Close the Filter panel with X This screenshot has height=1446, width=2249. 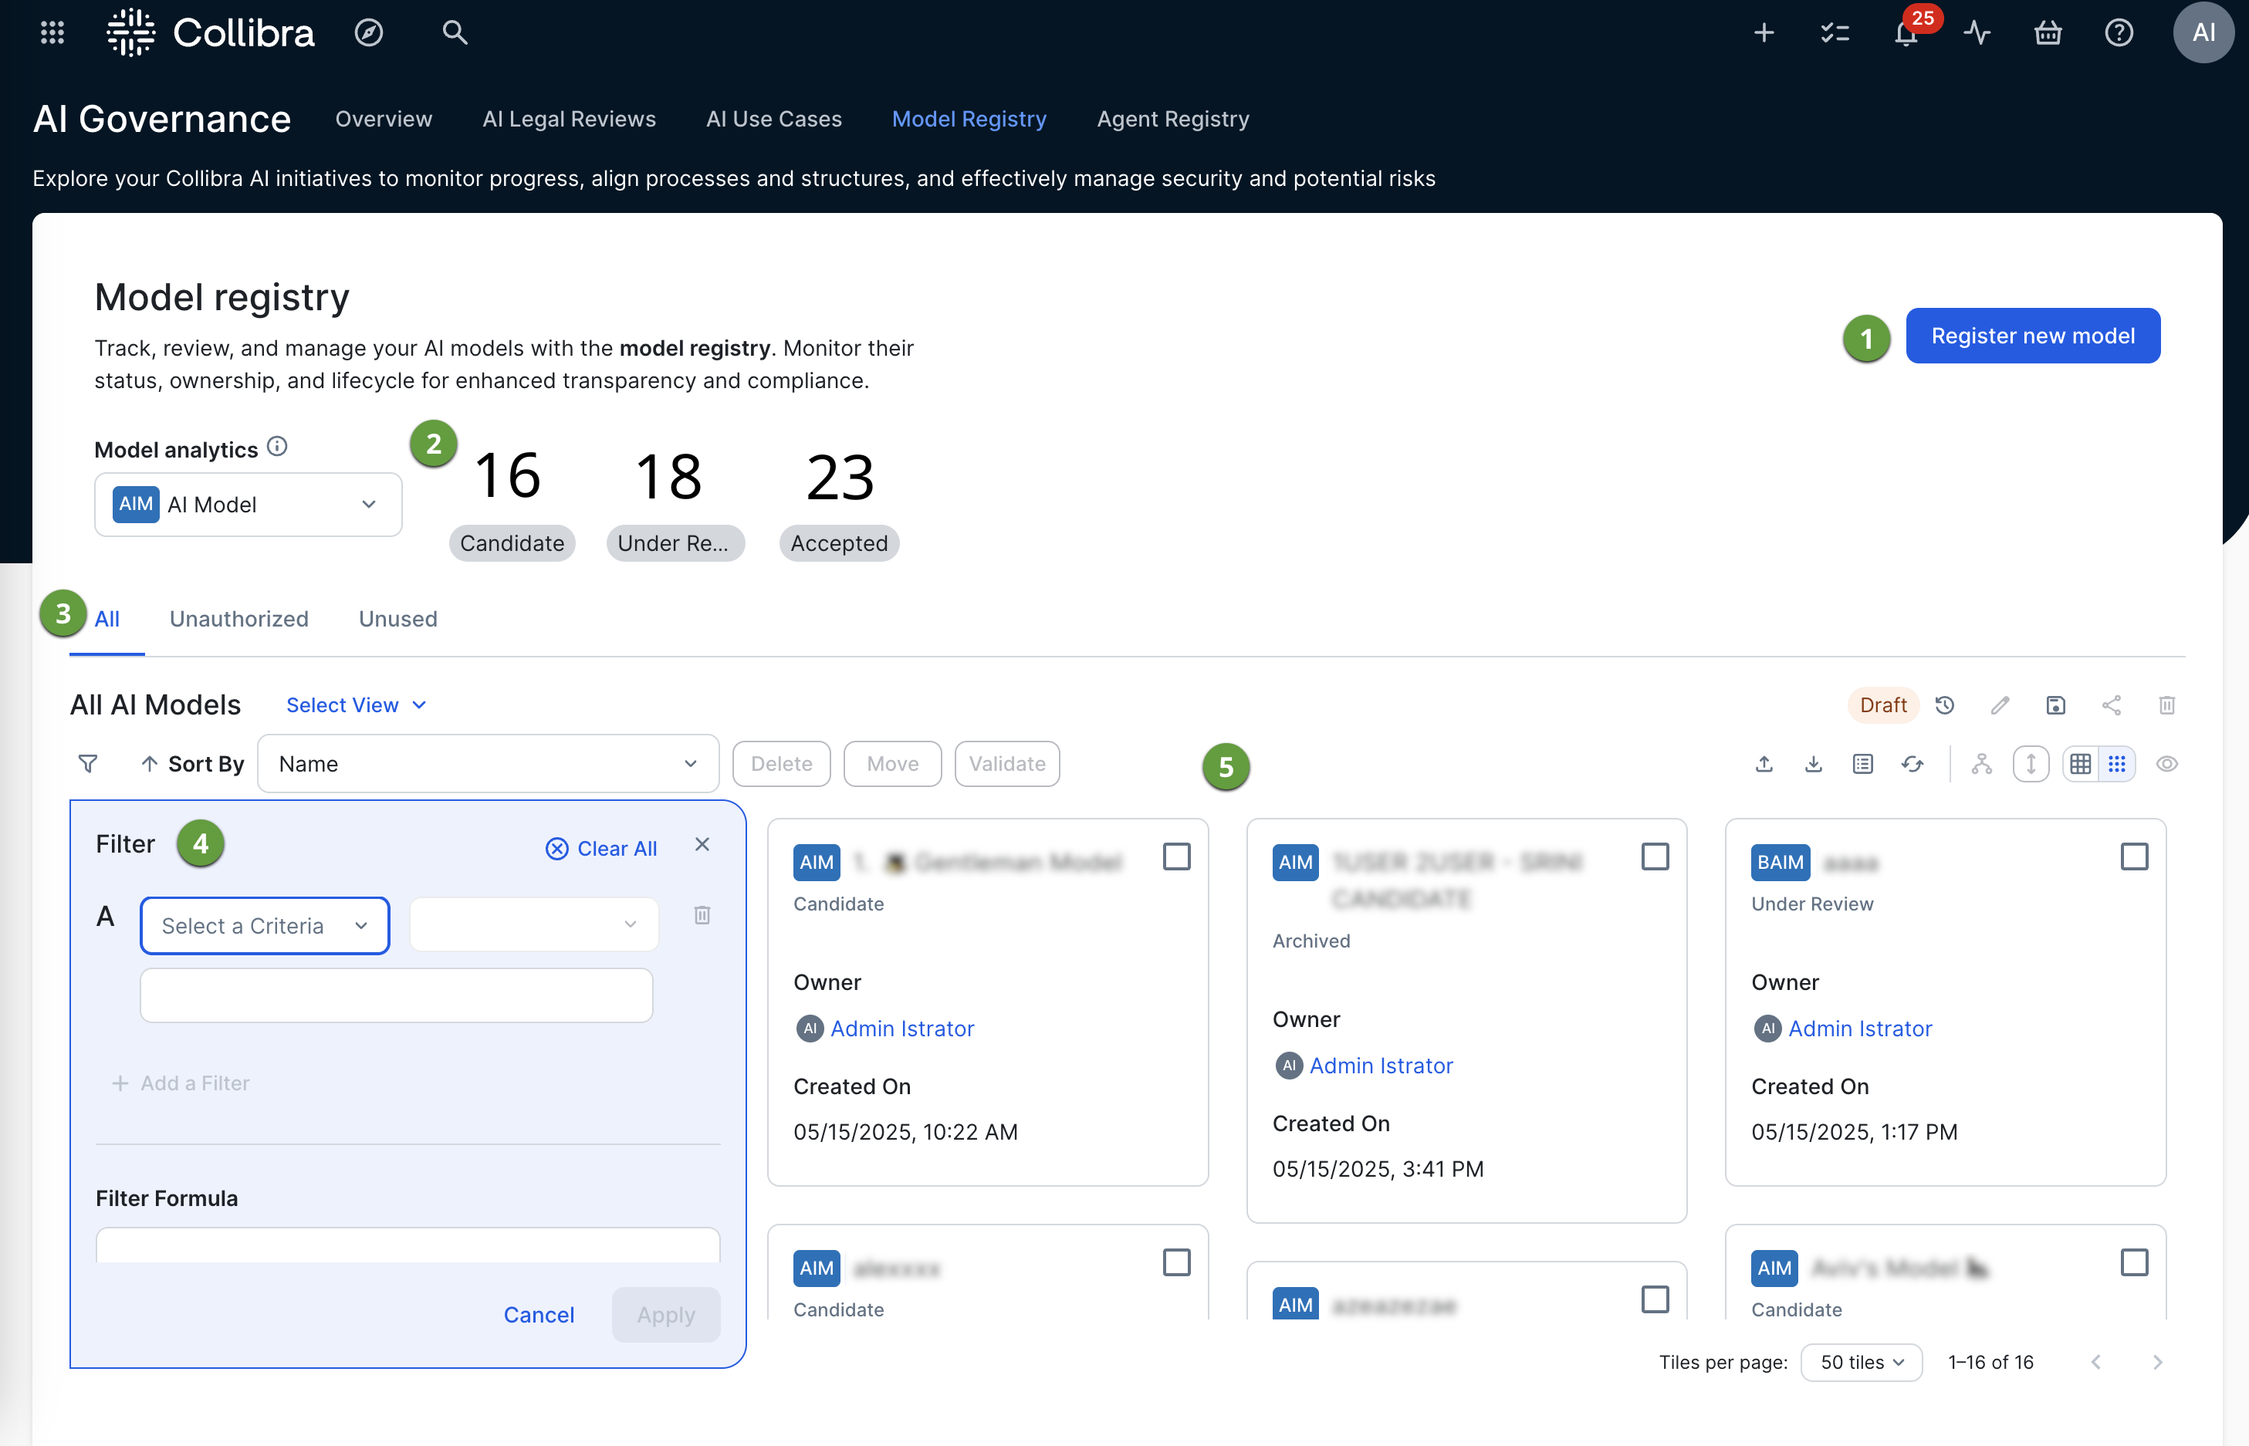702,844
